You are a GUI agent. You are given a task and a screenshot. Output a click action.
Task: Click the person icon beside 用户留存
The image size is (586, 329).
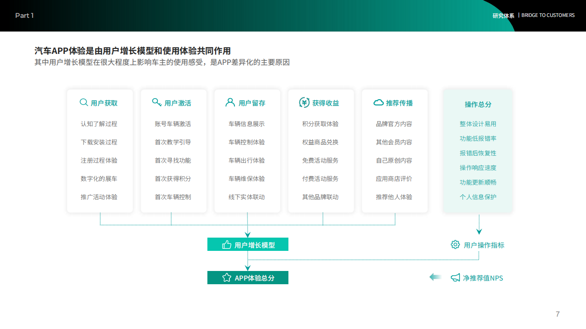(230, 102)
